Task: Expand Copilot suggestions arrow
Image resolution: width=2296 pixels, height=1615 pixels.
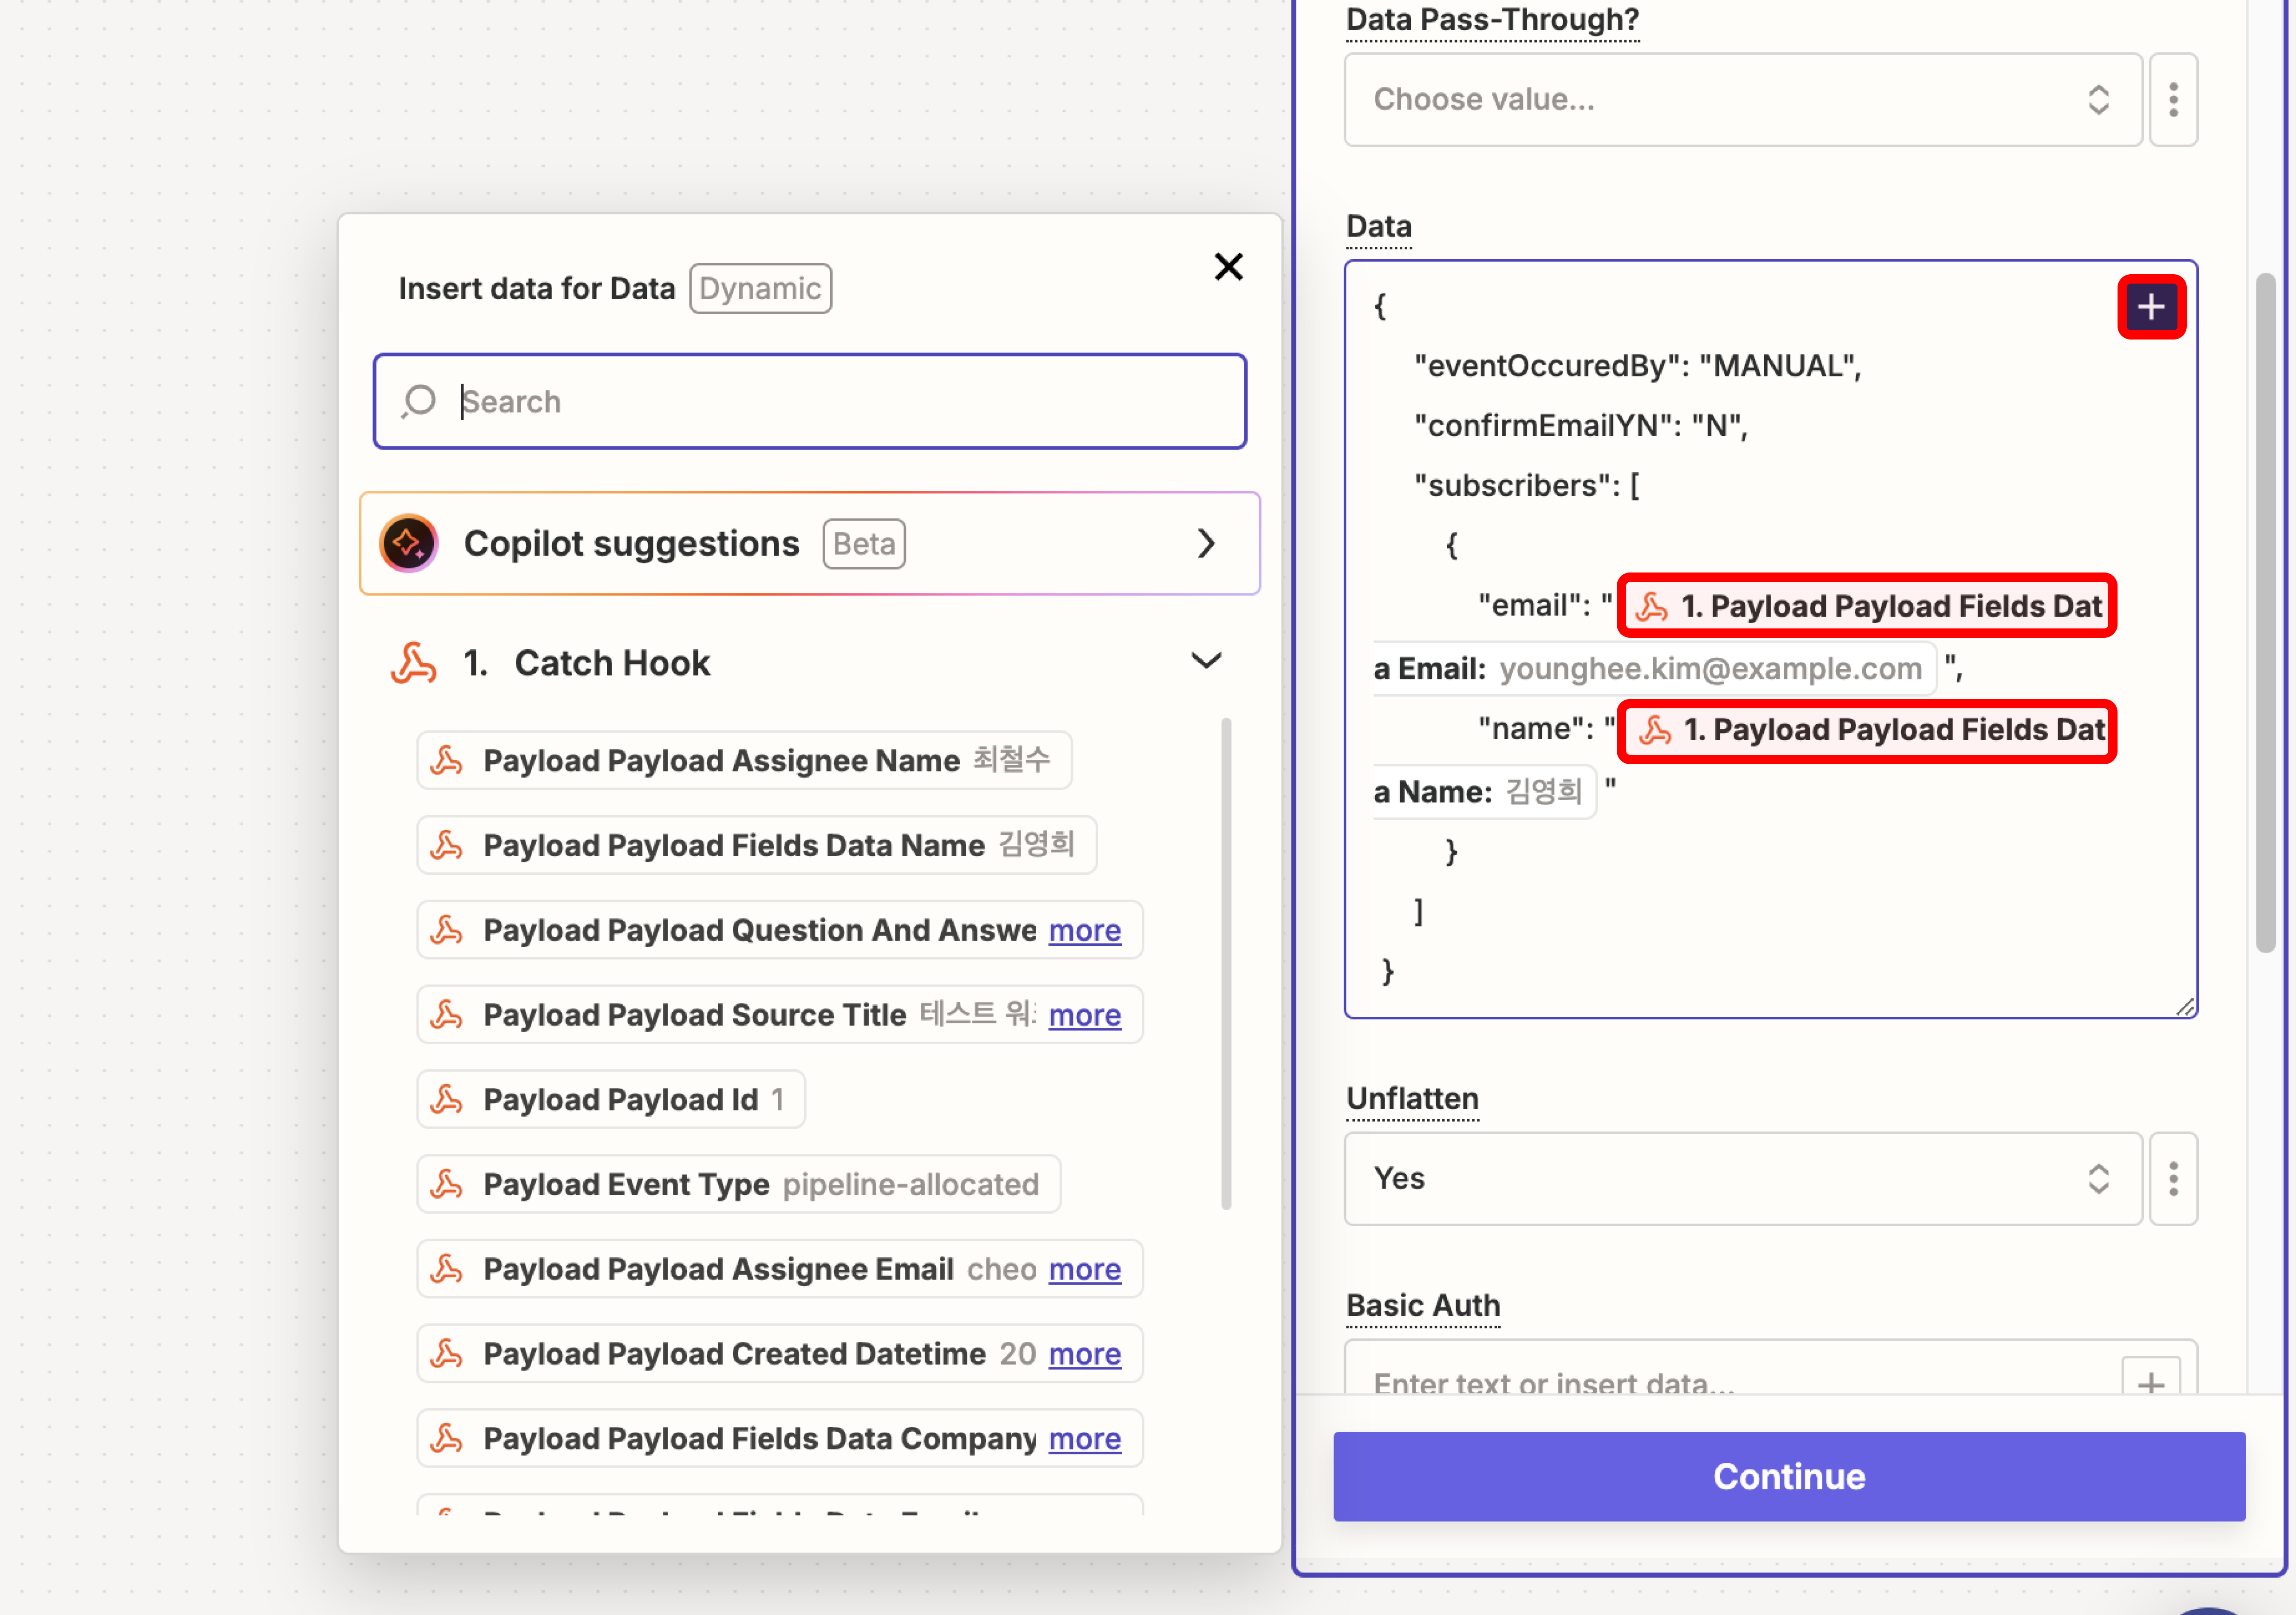Action: click(1206, 543)
